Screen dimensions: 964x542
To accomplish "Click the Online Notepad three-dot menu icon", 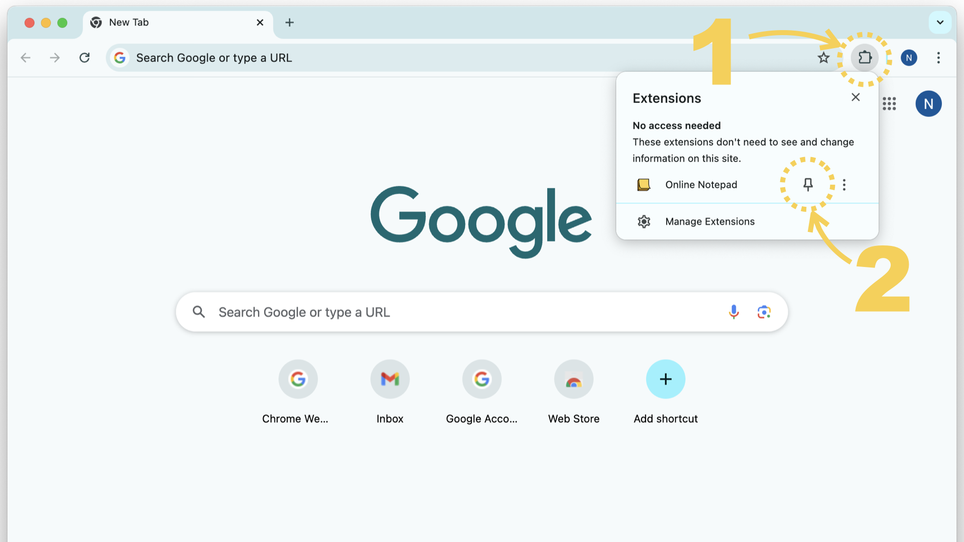I will [x=844, y=185].
